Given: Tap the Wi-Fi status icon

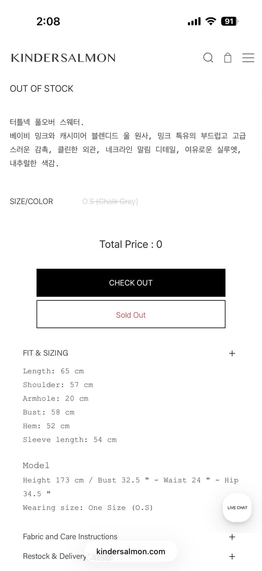Looking at the screenshot, I should (210, 22).
